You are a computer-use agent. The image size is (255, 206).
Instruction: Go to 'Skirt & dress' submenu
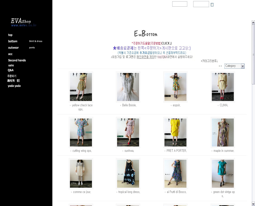pos(36,41)
